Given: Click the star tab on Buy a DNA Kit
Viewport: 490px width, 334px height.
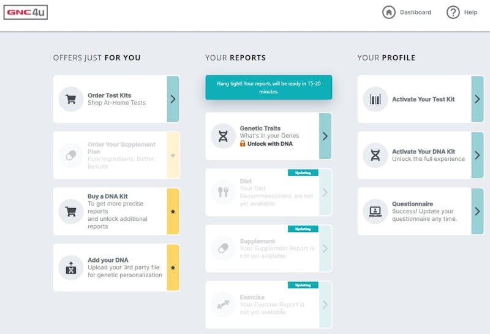Looking at the screenshot, I should click(173, 211).
